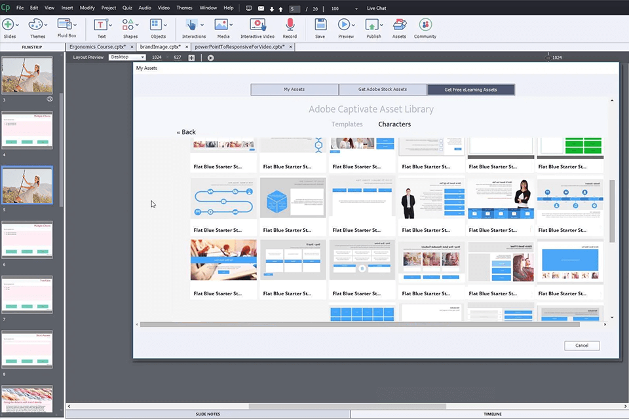Open the Insert menu
This screenshot has height=419, width=629.
(x=67, y=8)
